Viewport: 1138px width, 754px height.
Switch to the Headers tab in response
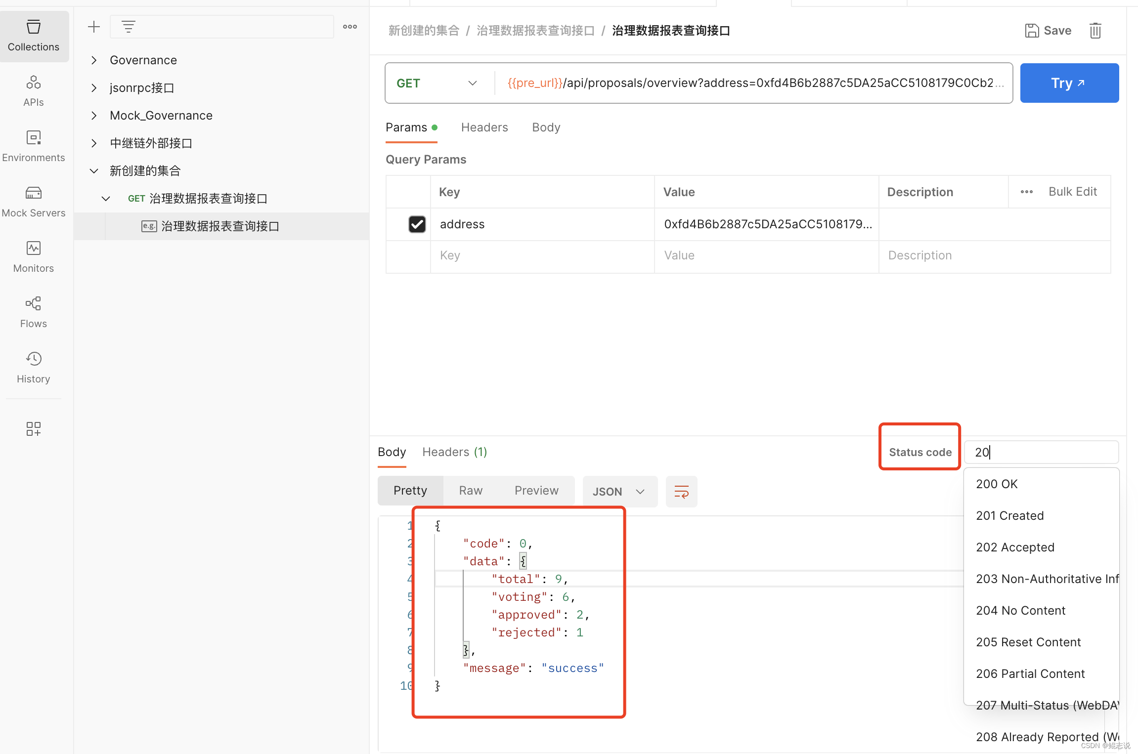click(x=454, y=451)
